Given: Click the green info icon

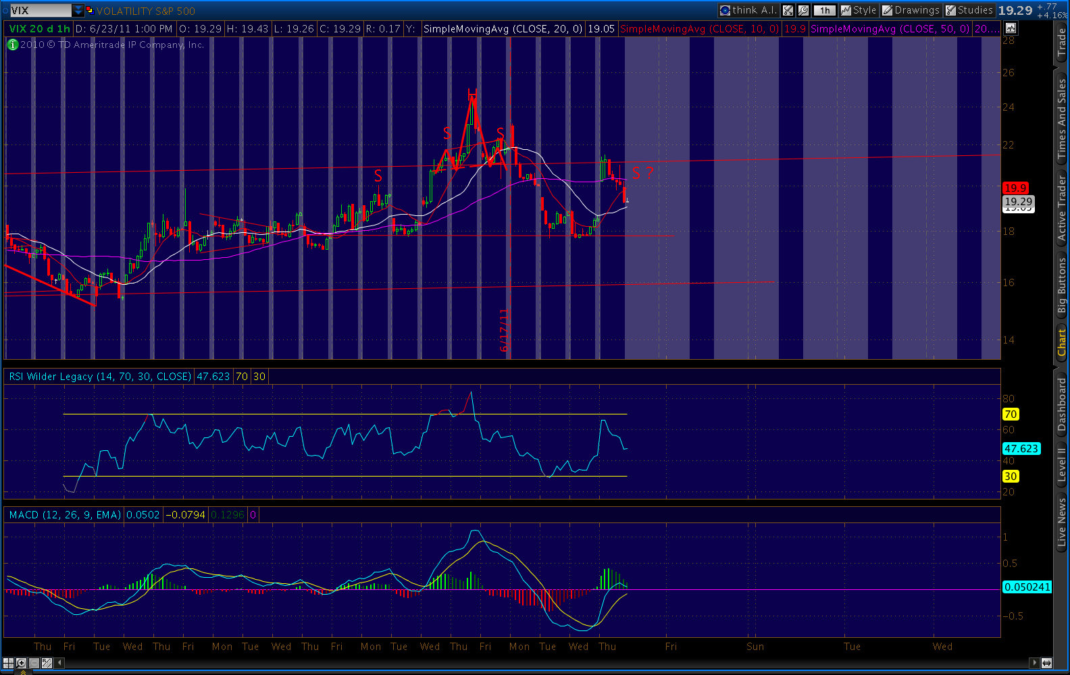Looking at the screenshot, I should click(12, 45).
